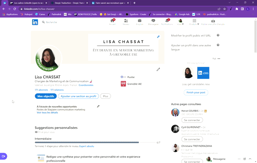
Task: Click the browser Back arrow
Action: tap(4, 9)
